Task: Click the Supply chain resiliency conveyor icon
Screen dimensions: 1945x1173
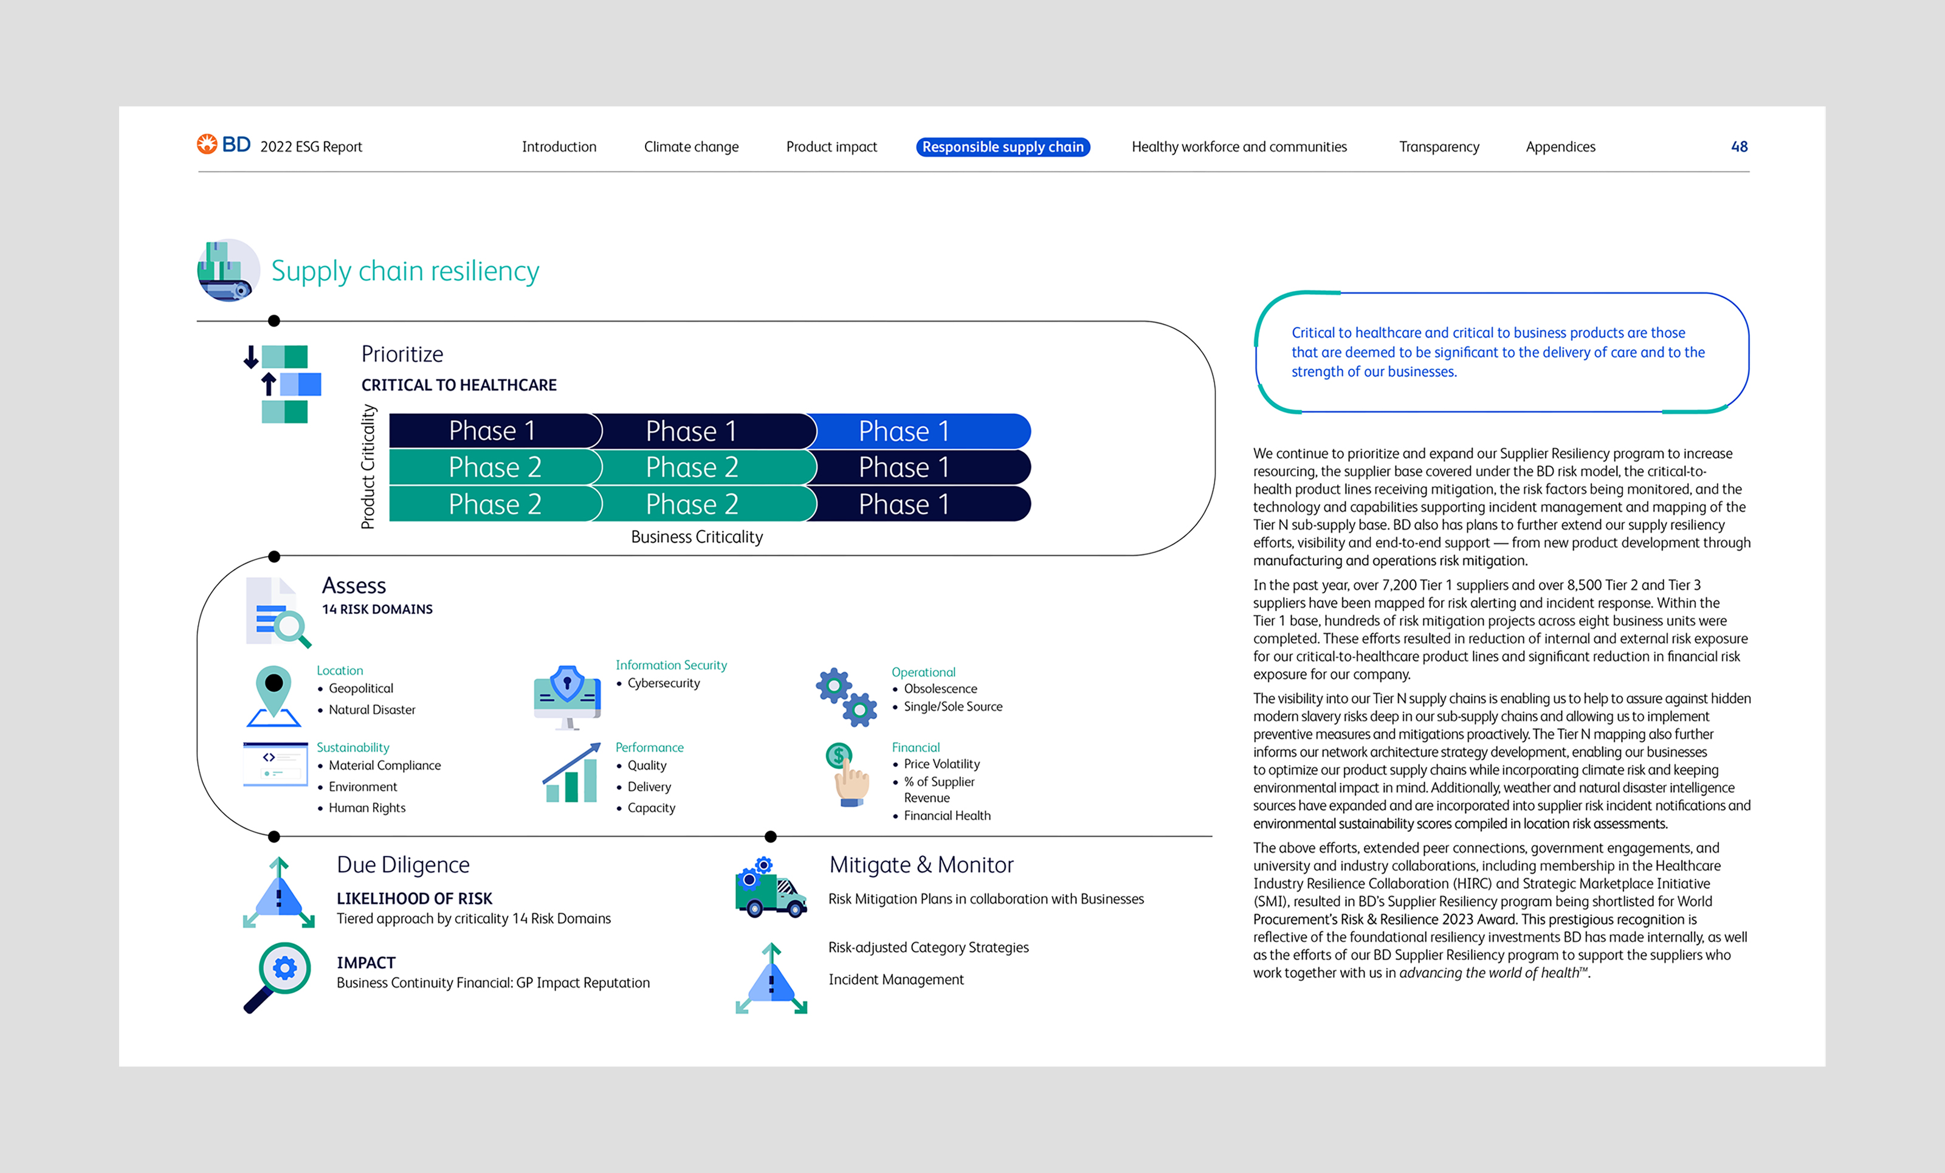Action: pos(228,270)
